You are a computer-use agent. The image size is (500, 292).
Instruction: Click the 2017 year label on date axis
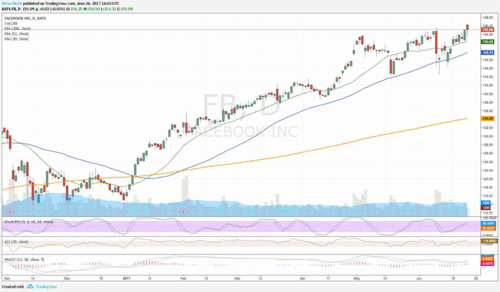[x=126, y=278]
